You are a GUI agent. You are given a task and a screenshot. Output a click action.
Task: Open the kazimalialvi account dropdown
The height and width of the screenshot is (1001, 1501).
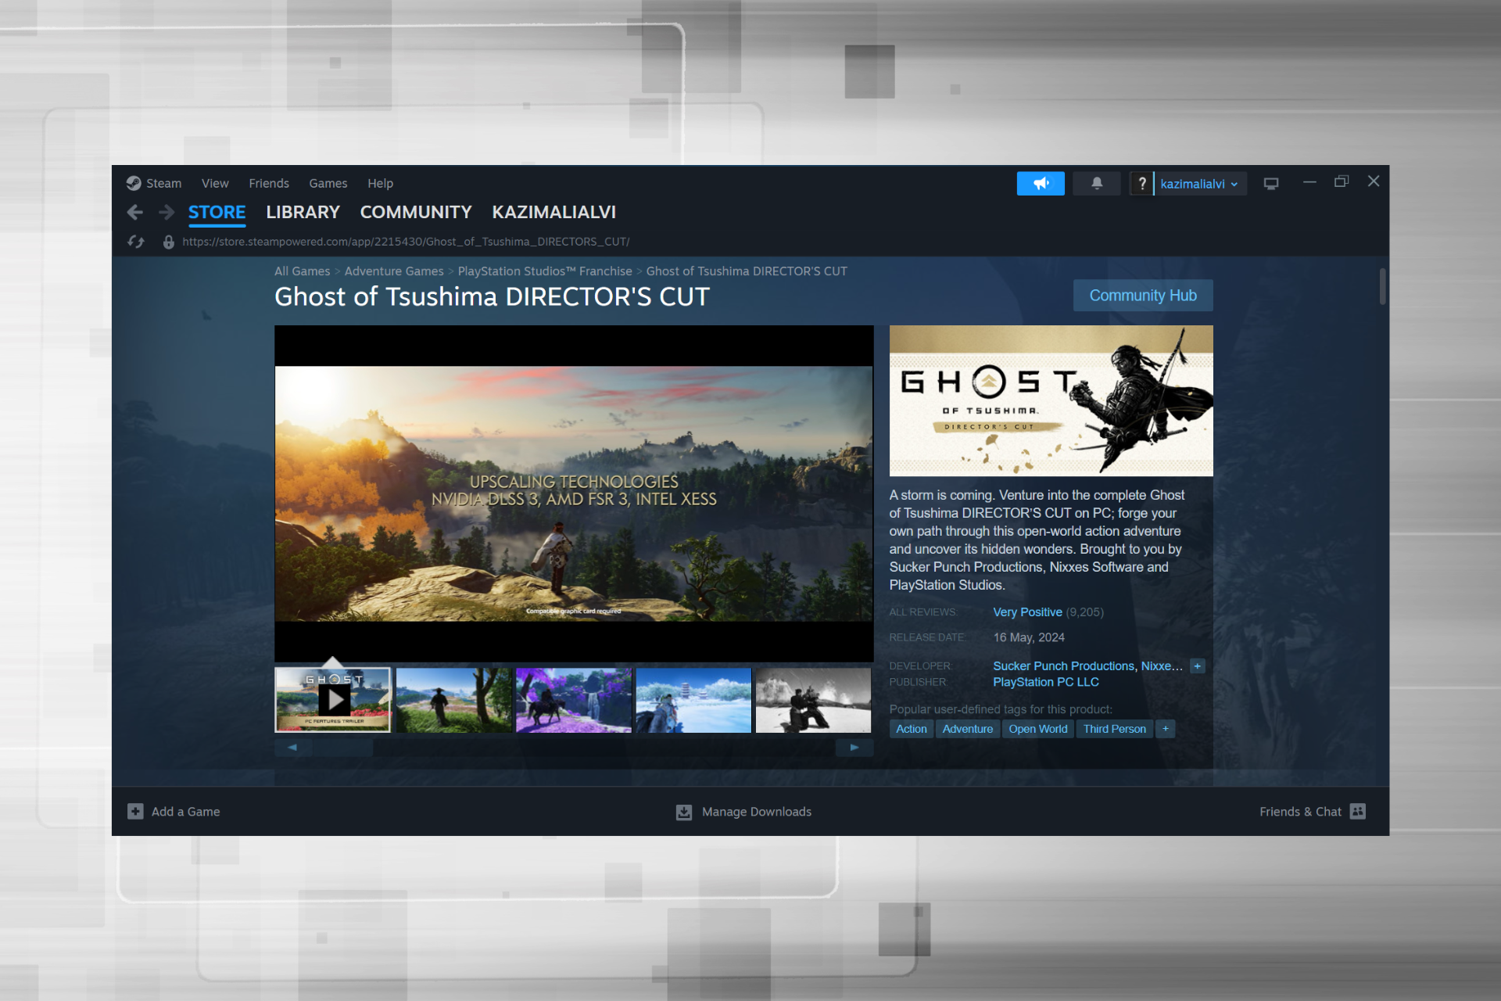(x=1200, y=184)
